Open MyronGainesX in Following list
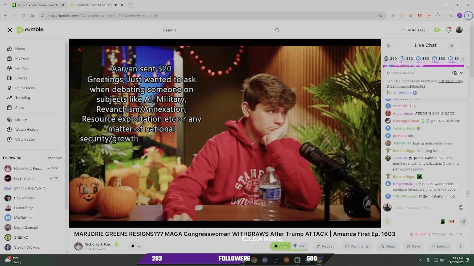474x266 pixels. [x=26, y=228]
